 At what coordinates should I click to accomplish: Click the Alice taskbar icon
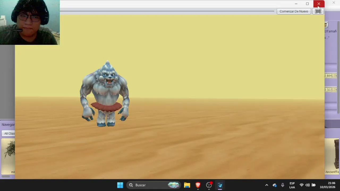(220, 185)
